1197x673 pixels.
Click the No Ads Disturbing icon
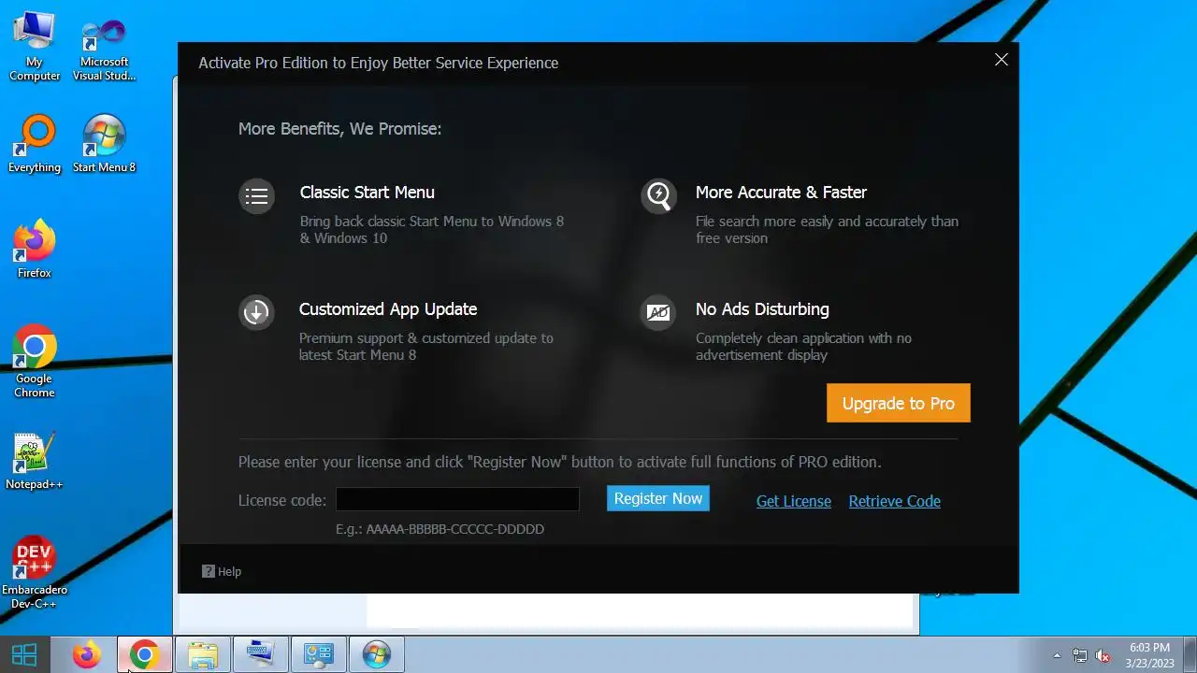pyautogui.click(x=658, y=312)
